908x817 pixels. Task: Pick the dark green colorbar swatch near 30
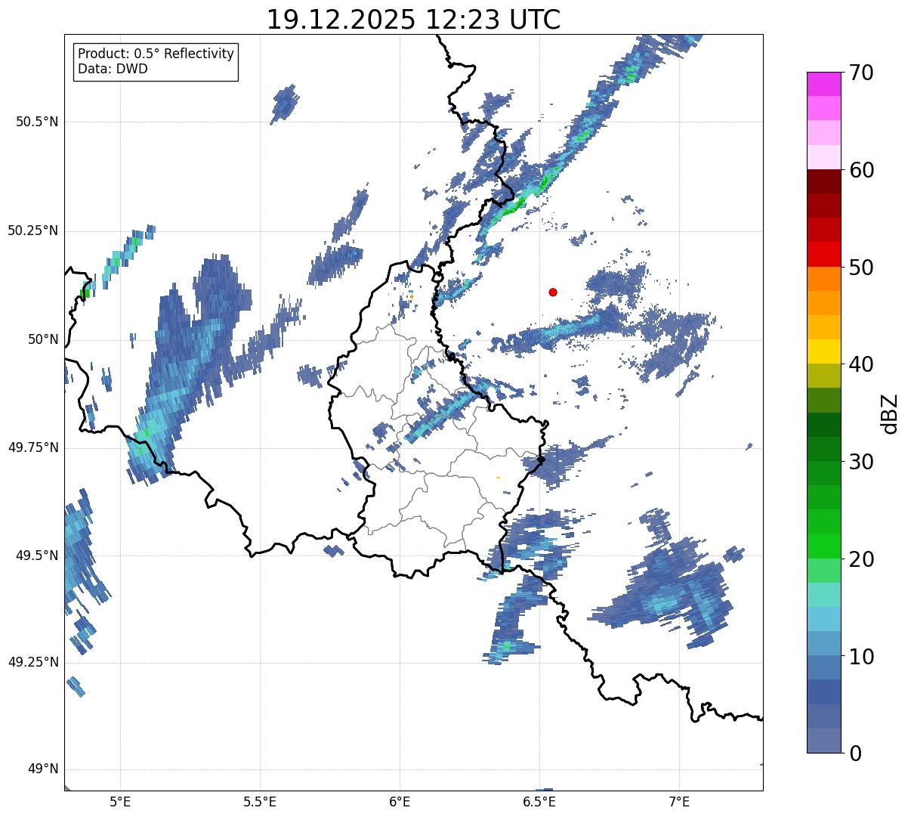(x=823, y=449)
